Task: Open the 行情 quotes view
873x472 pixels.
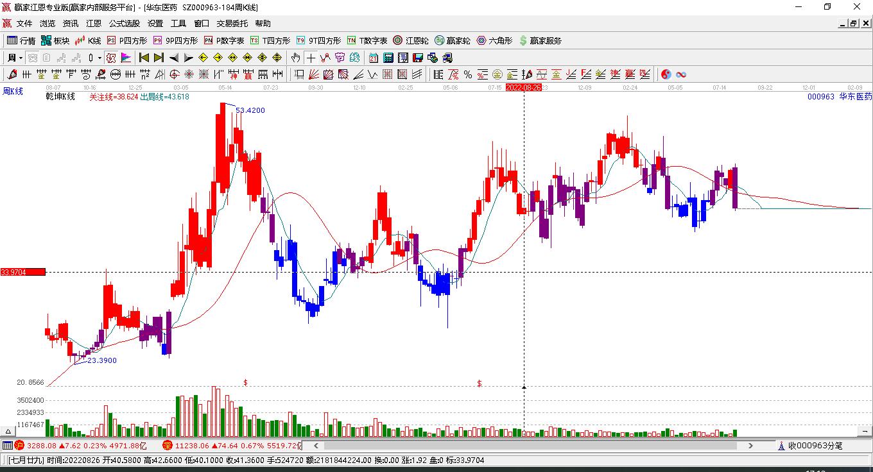Action: click(21, 40)
